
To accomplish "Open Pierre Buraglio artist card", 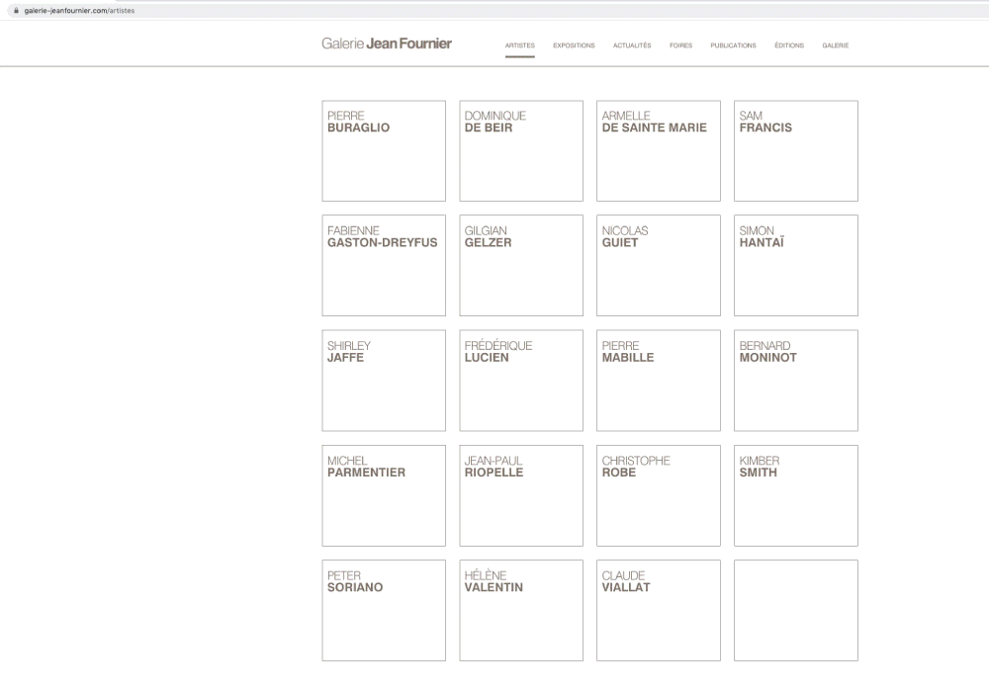I will click(x=384, y=150).
